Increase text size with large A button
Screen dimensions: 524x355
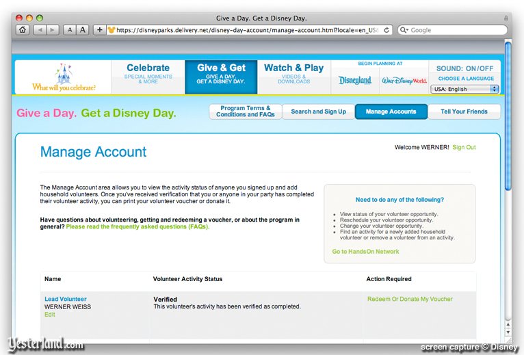(82, 30)
